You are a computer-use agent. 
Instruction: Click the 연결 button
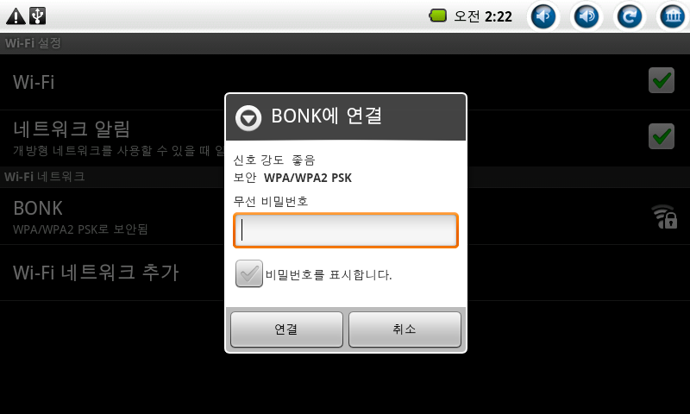click(286, 329)
